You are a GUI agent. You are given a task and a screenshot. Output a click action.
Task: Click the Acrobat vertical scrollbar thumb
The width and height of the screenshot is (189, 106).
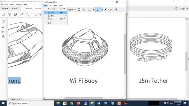click(186, 61)
